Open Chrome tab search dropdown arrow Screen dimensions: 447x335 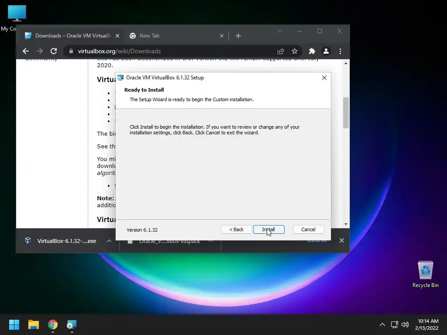279,31
